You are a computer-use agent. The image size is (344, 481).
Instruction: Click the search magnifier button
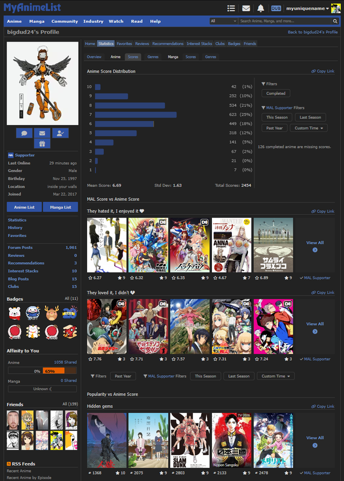pos(335,21)
